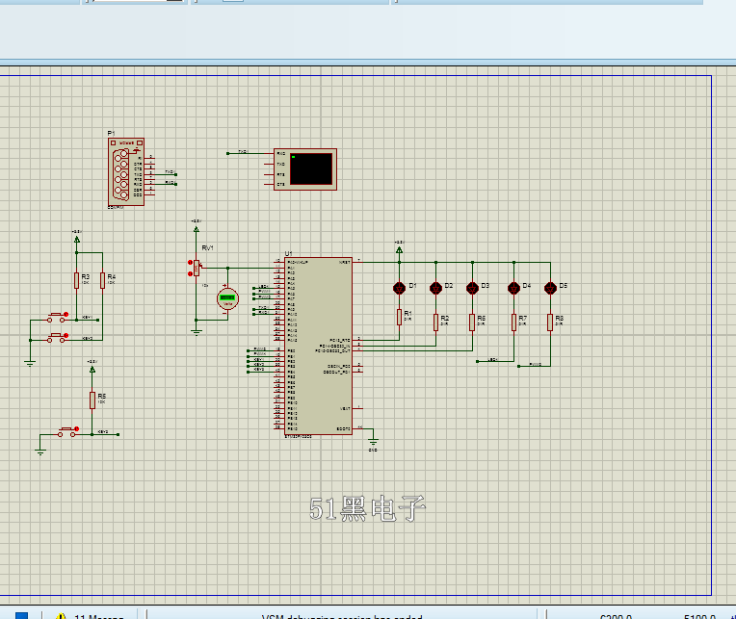Select pull-up resistor R4
Image resolution: width=736 pixels, height=619 pixels.
[x=102, y=280]
